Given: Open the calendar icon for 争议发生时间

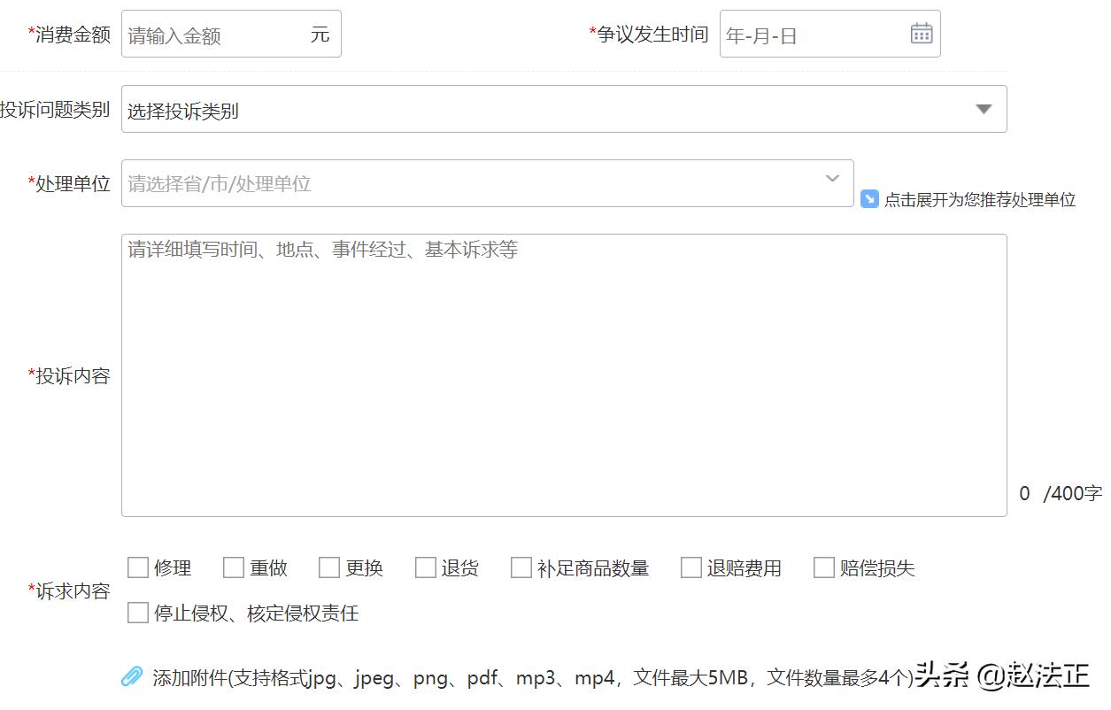Looking at the screenshot, I should tap(921, 33).
